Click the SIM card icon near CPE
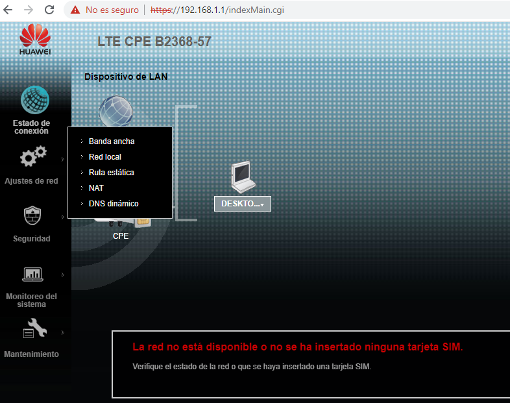The image size is (510, 403). [x=143, y=223]
